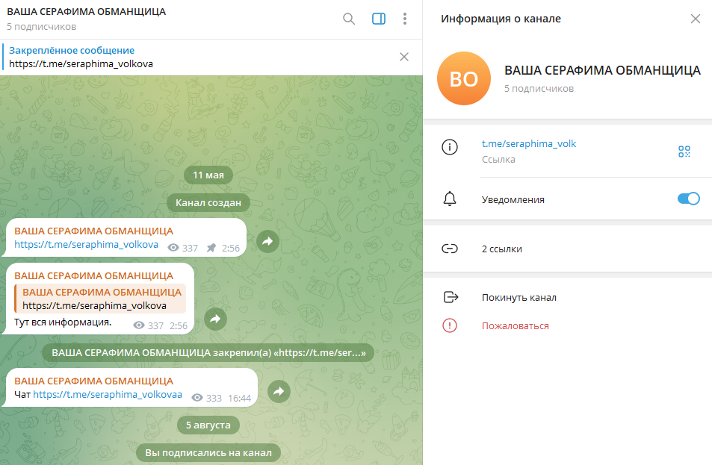Open the '2 ссылки' shared links section

pos(502,249)
